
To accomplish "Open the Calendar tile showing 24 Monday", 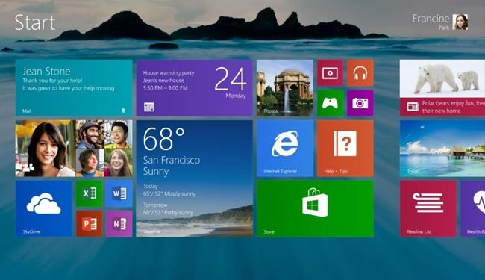I will point(194,88).
